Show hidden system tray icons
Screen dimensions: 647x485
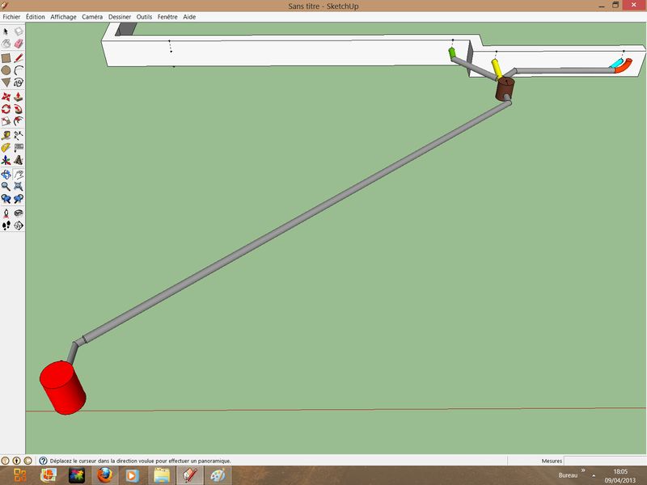(x=594, y=475)
